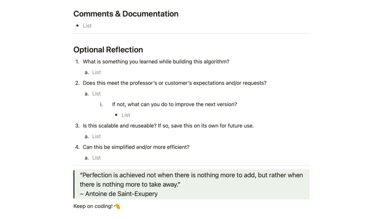This screenshot has width=377, height=219.
Task: Click the 'Keep on coding!' text
Action: pyautogui.click(x=93, y=206)
